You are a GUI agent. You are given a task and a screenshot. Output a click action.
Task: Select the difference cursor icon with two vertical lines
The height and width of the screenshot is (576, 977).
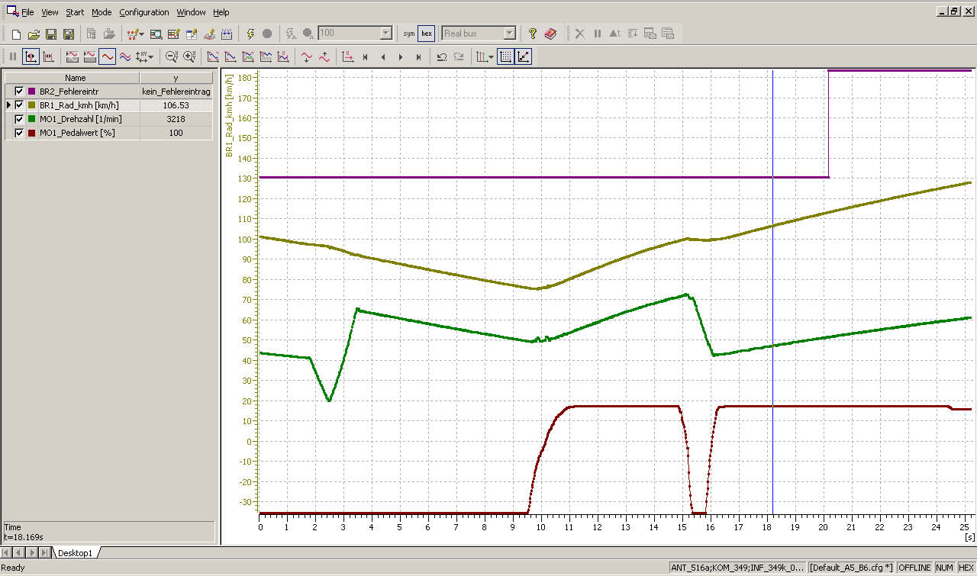pos(48,56)
